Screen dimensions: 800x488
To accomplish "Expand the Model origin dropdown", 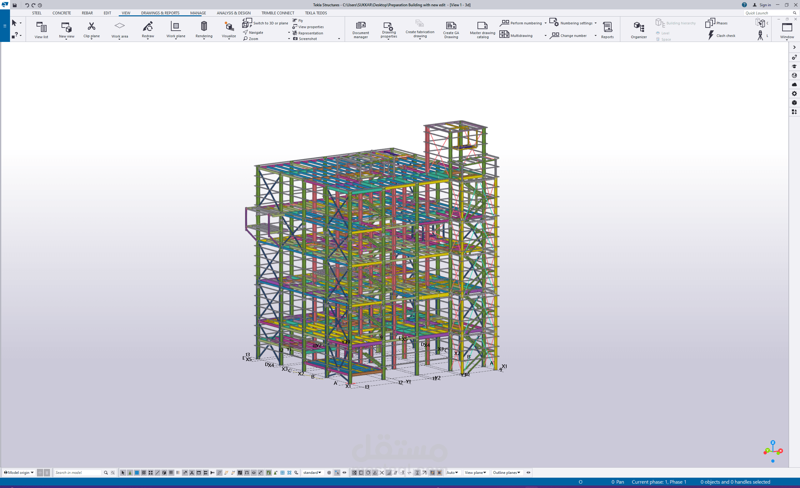I will pos(19,472).
